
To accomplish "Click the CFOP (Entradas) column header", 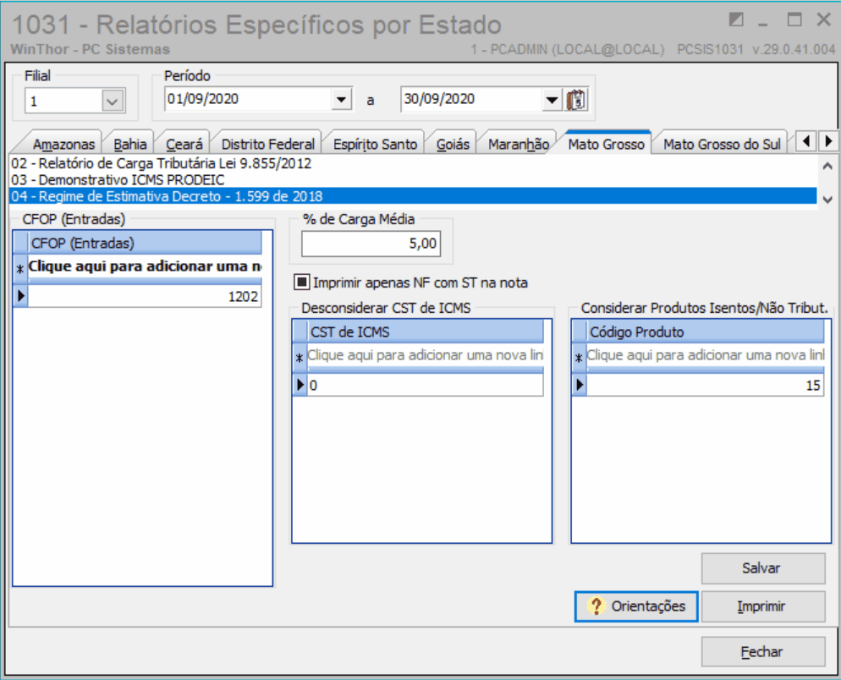I will (x=145, y=243).
